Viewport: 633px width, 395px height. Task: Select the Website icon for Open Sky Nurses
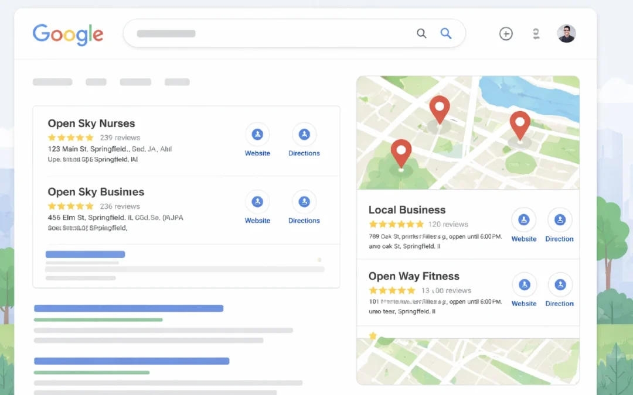(257, 134)
